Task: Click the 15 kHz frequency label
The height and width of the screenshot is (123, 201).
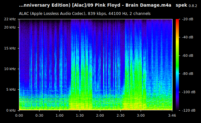Action: [10, 48]
